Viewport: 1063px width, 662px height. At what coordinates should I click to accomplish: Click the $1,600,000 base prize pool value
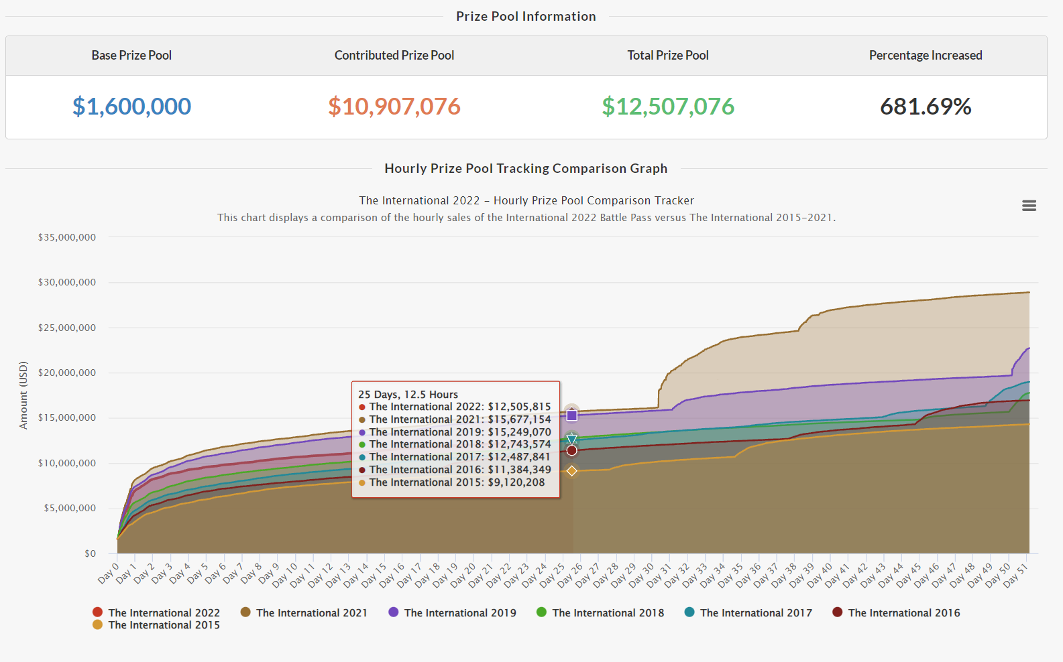click(x=131, y=106)
